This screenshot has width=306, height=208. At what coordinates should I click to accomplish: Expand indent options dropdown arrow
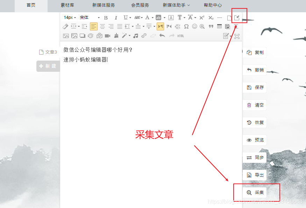point(79,26)
